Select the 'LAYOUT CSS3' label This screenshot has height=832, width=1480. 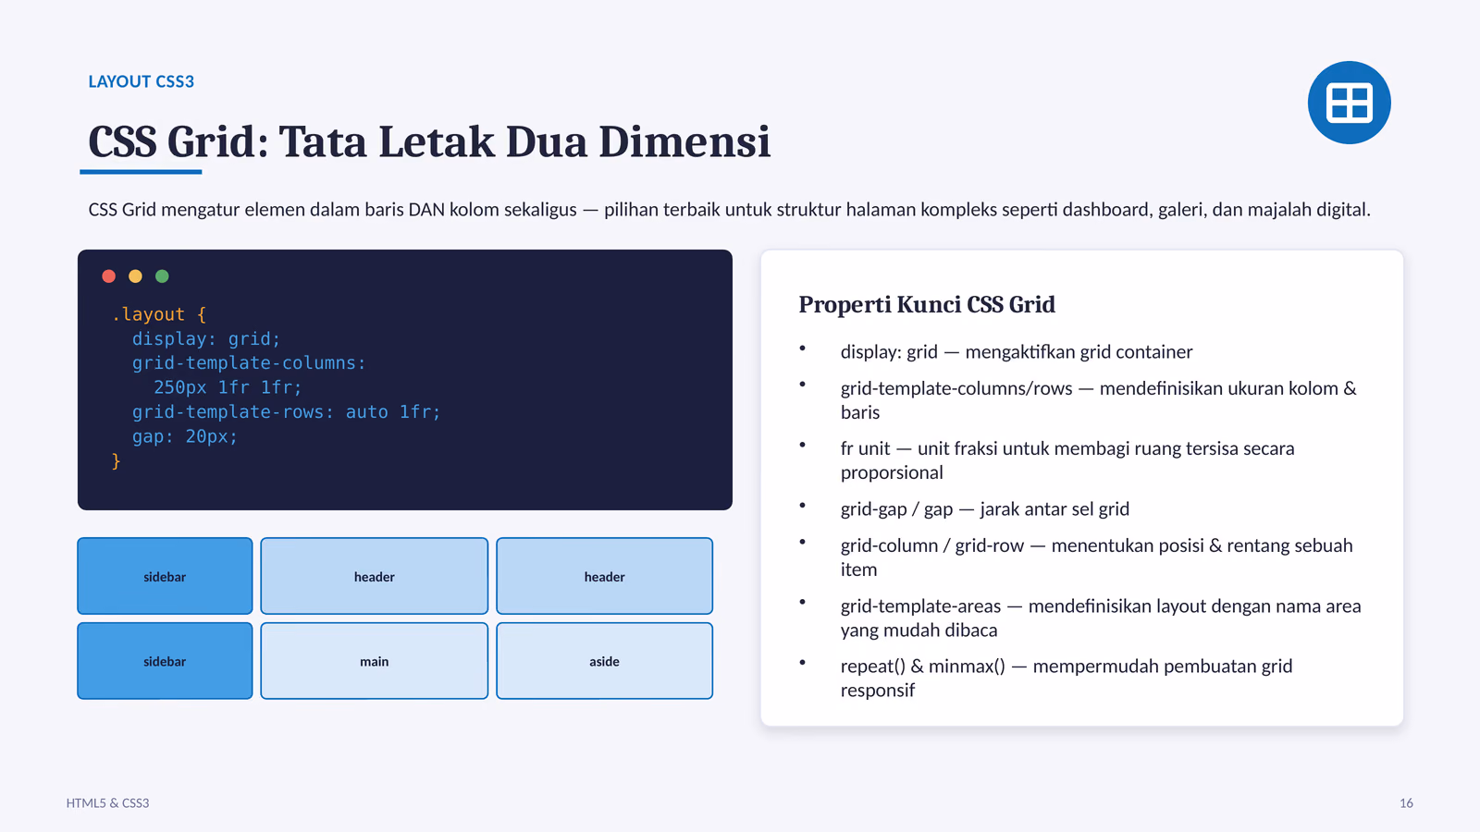[x=142, y=81]
